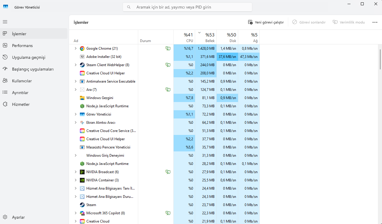Focus the process search input field
The image size is (382, 224).
187,7
